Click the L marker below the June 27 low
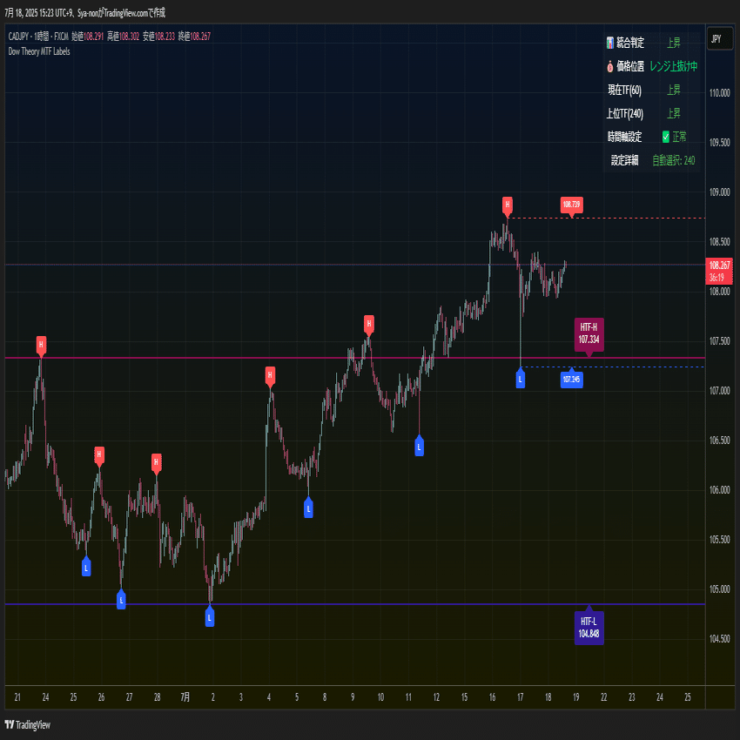Viewport: 740px width, 740px height. pos(121,601)
